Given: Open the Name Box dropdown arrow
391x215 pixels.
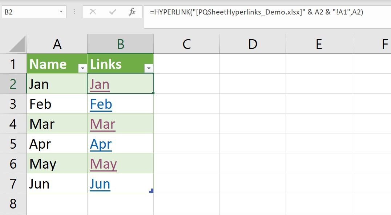Looking at the screenshot, I should click(62, 12).
